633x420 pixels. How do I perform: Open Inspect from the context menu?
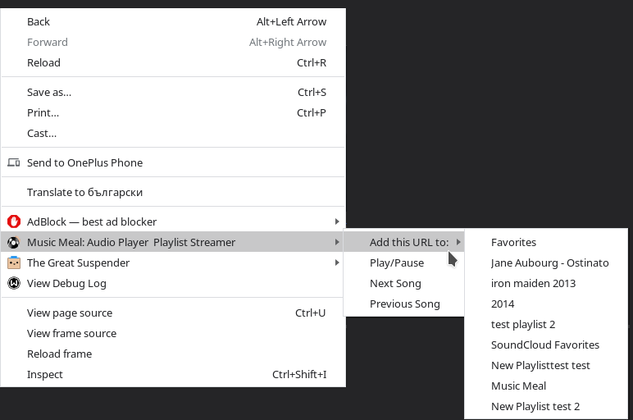(x=173, y=374)
